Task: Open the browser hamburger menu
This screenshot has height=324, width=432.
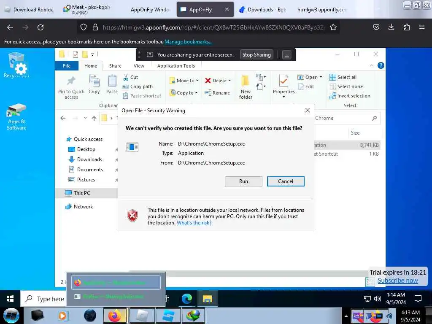Action: [421, 27]
